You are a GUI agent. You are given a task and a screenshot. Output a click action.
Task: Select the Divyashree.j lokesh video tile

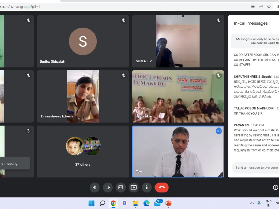(83, 96)
